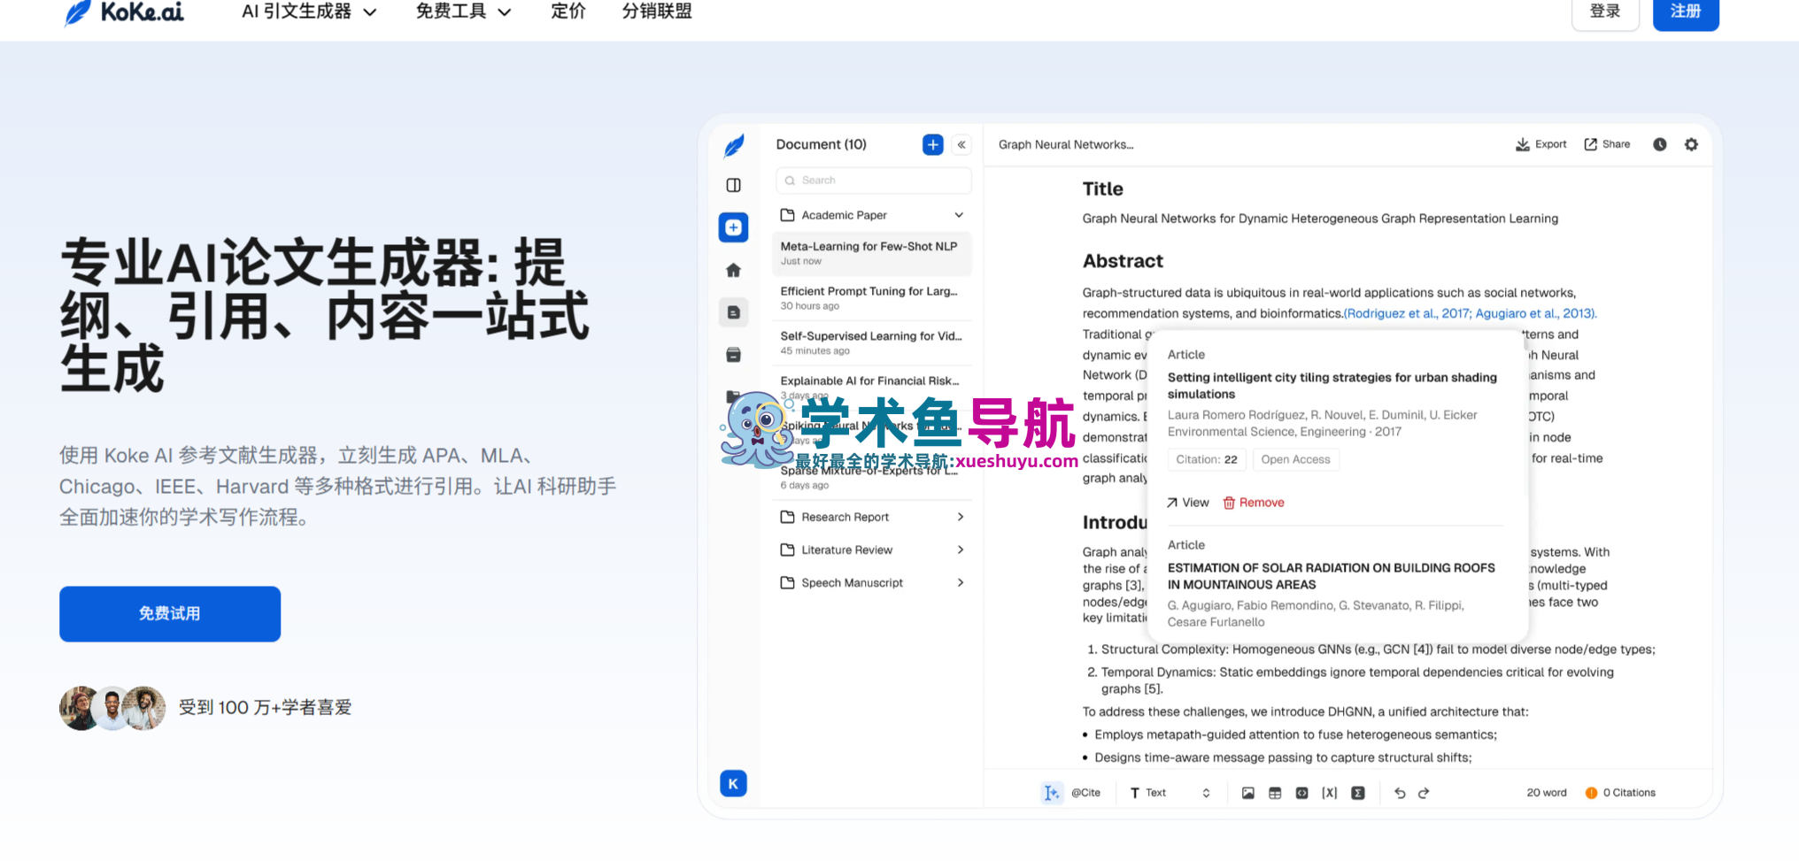This screenshot has width=1799, height=861.
Task: Go to Home via the house icon
Action: pyautogui.click(x=733, y=270)
